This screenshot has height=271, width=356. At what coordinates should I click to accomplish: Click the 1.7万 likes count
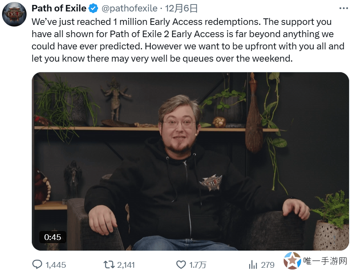pos(197,265)
